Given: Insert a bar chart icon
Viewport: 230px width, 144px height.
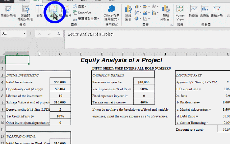Looking at the screenshot, I should pyautogui.click(x=145, y=6).
